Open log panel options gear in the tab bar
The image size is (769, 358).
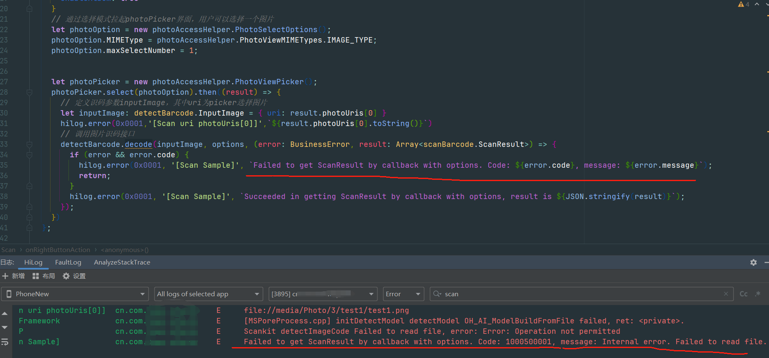click(754, 262)
